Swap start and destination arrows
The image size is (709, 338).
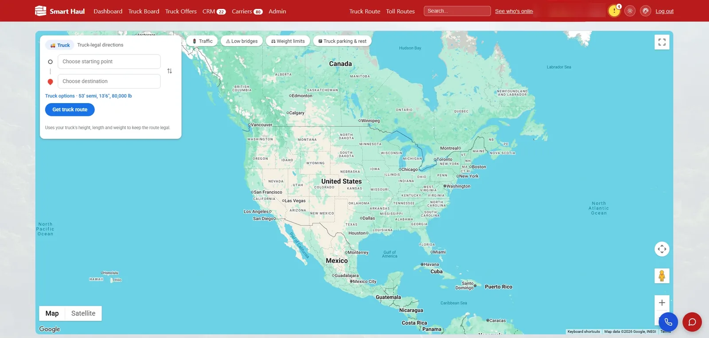pyautogui.click(x=169, y=71)
